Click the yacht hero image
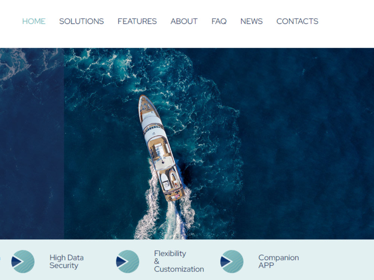 (187, 144)
